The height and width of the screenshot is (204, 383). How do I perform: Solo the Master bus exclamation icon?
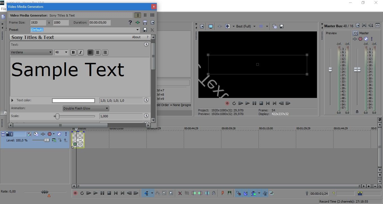[x=372, y=39]
